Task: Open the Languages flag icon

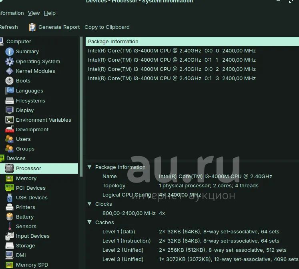Action: tap(9, 91)
